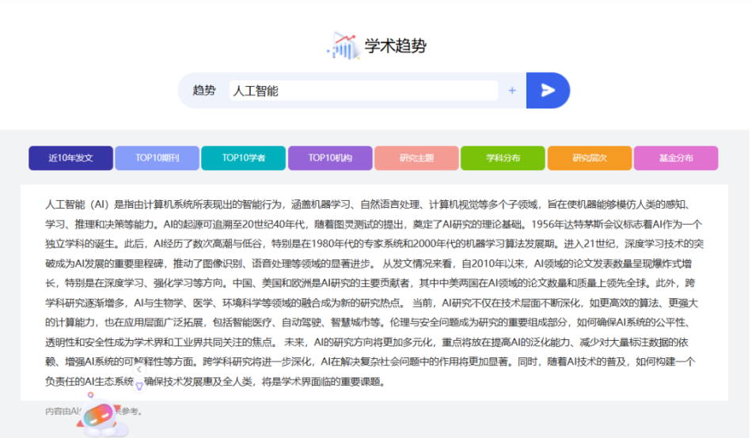Open the green 学科分布 tab
The height and width of the screenshot is (438, 752).
503,158
